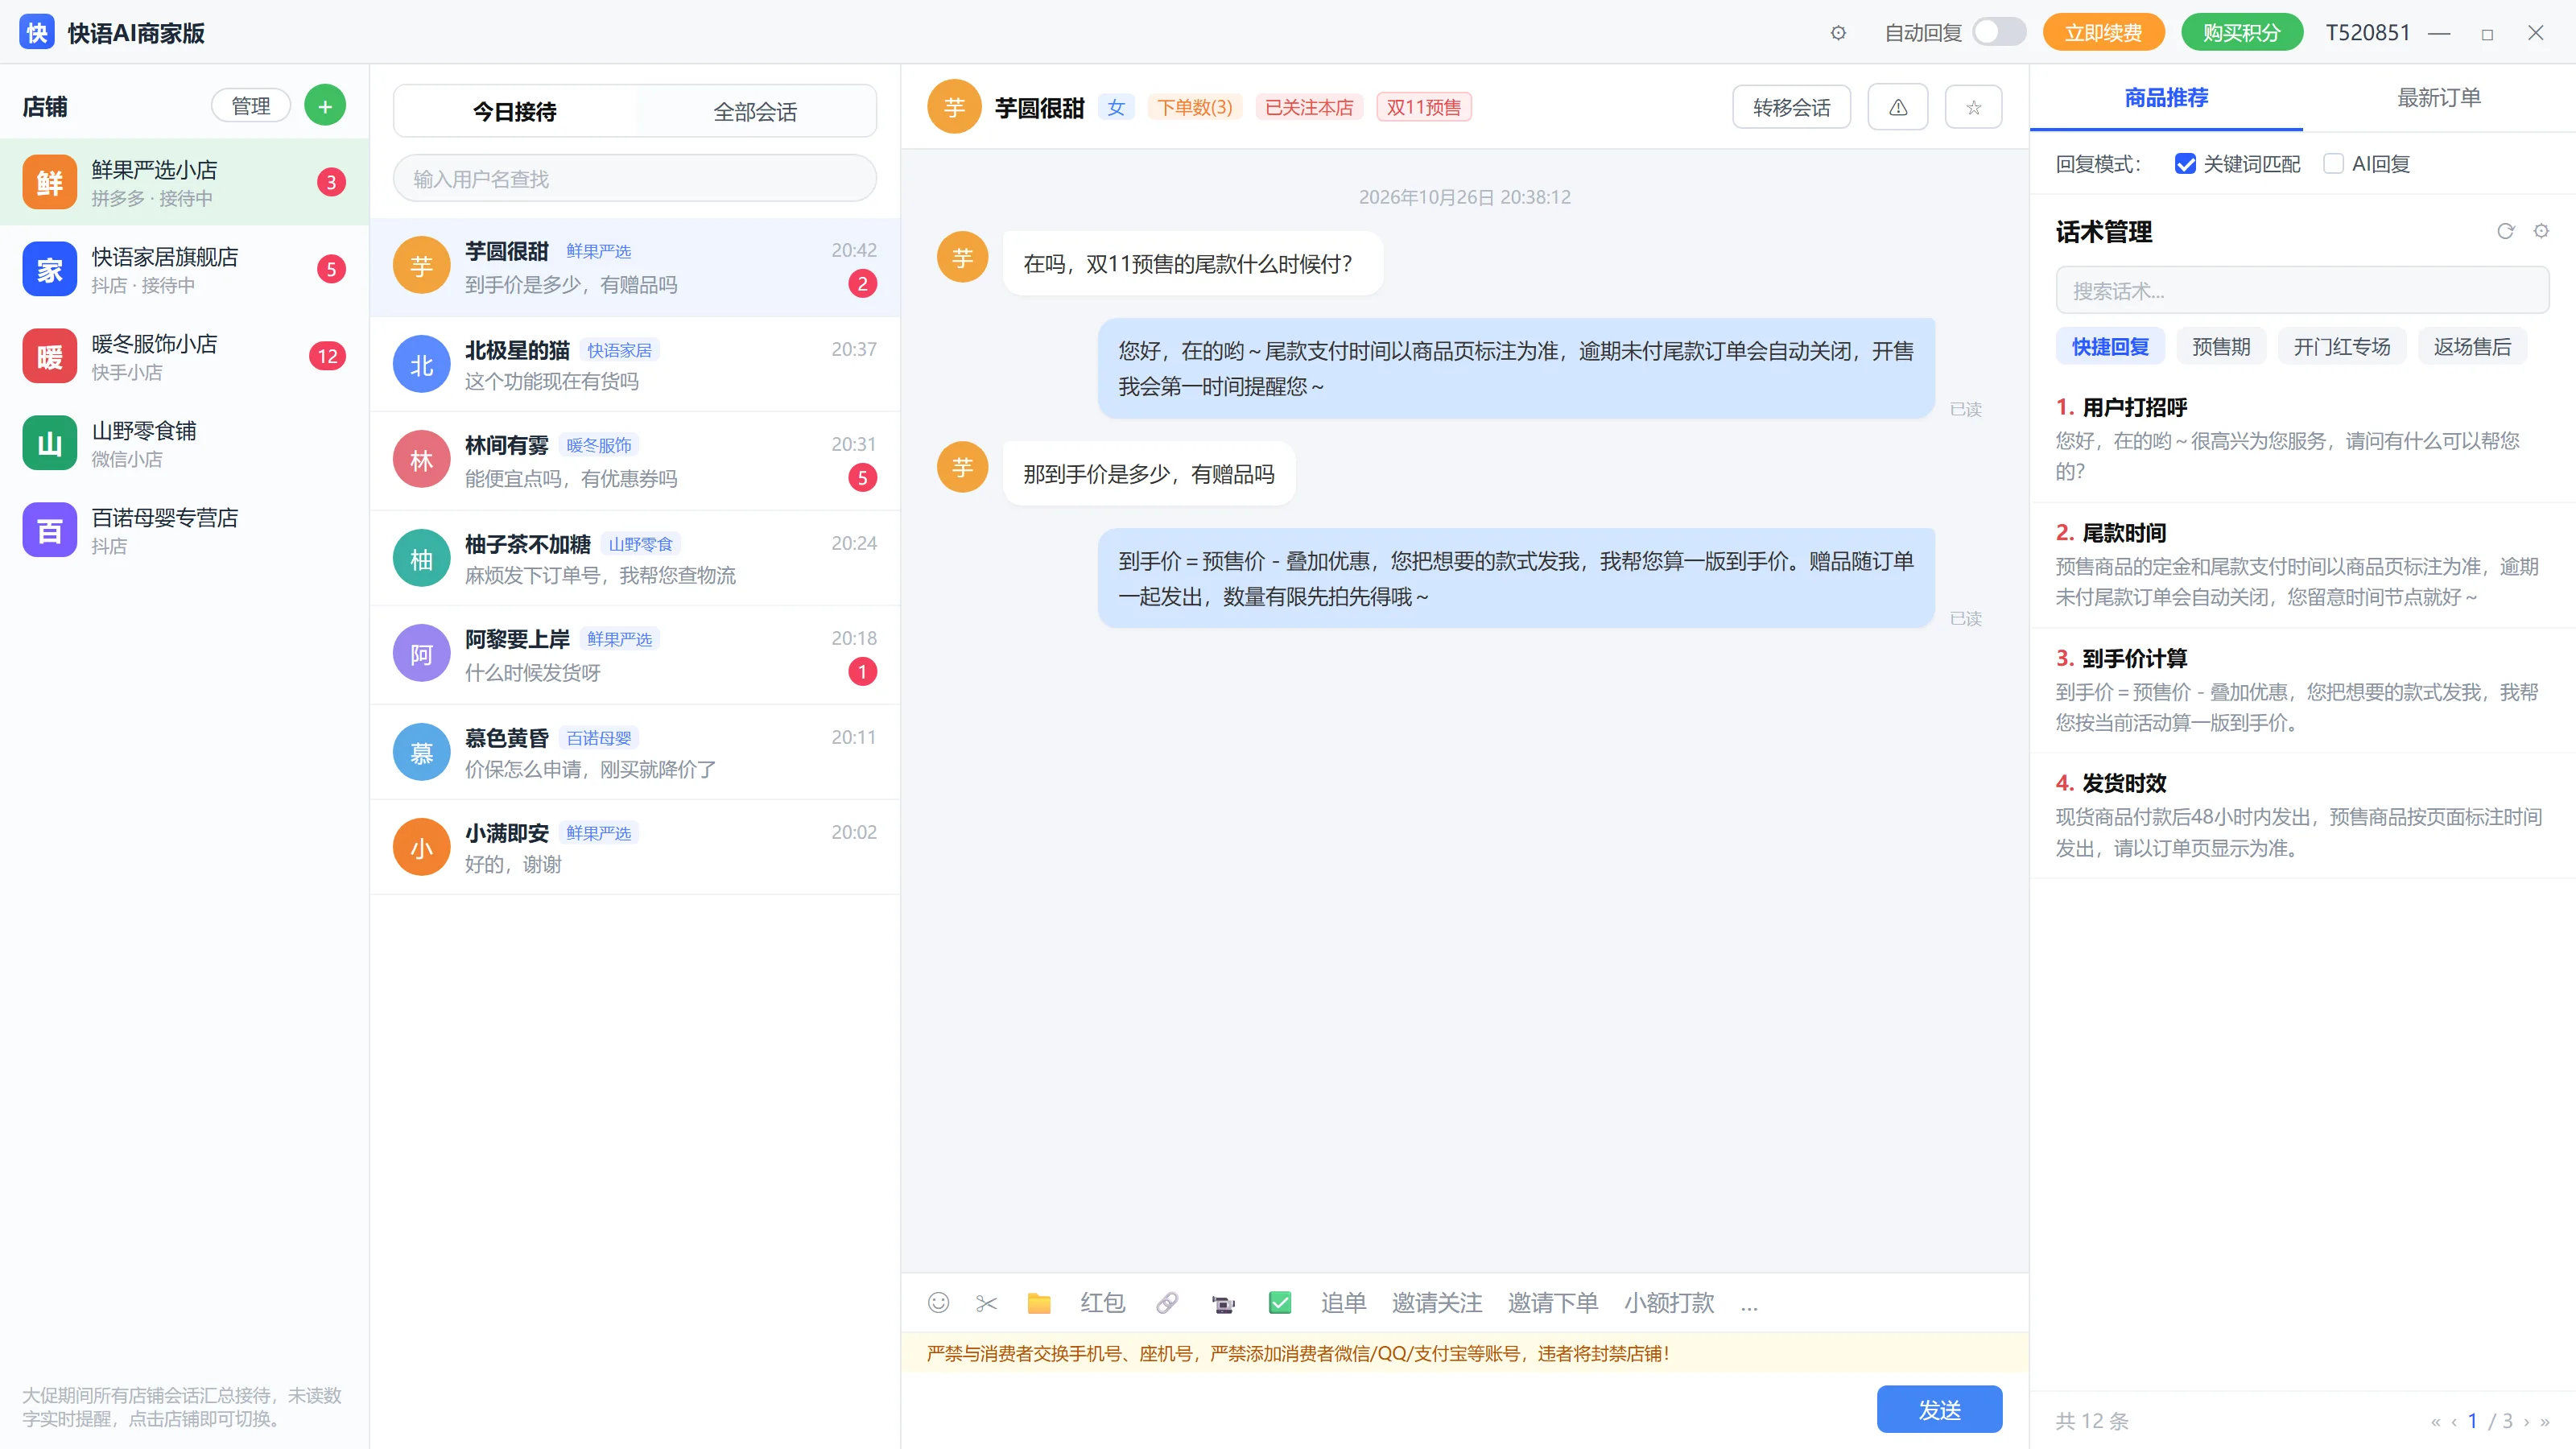The width and height of the screenshot is (2576, 1449).
Task: Click the link chain icon
Action: pyautogui.click(x=1167, y=1303)
